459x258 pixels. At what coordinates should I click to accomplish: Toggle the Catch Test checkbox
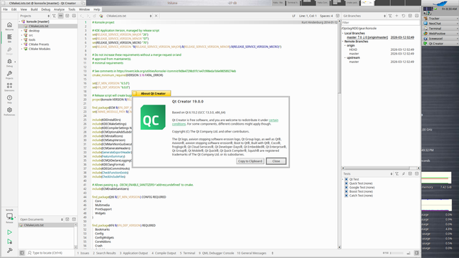346,196
